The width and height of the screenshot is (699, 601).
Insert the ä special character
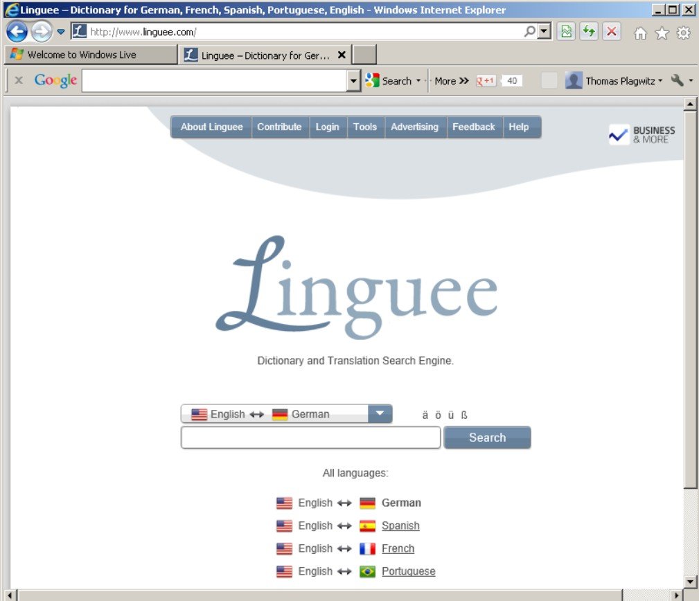(x=425, y=413)
